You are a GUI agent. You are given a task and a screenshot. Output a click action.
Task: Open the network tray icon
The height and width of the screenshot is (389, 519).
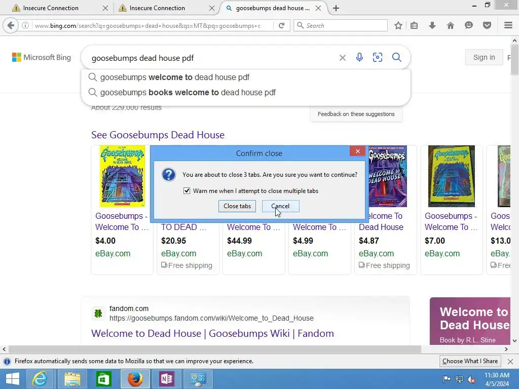point(459,379)
